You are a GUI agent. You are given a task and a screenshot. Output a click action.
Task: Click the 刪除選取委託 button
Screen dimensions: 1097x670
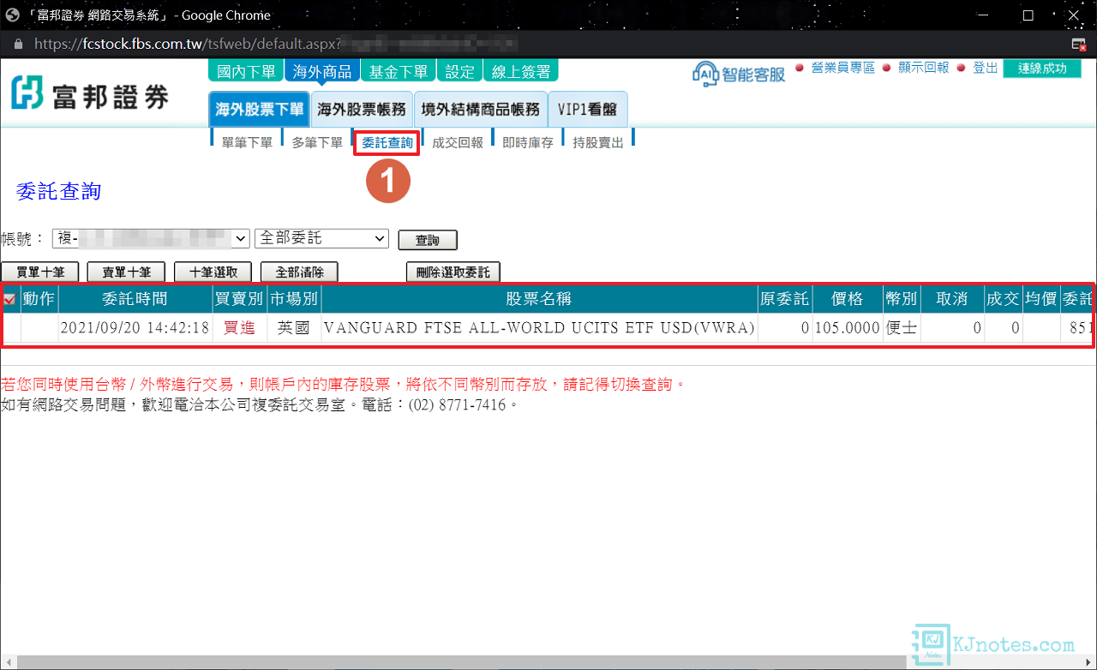tap(453, 272)
